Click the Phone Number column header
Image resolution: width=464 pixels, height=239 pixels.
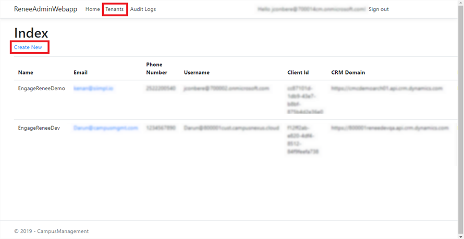tap(157, 69)
